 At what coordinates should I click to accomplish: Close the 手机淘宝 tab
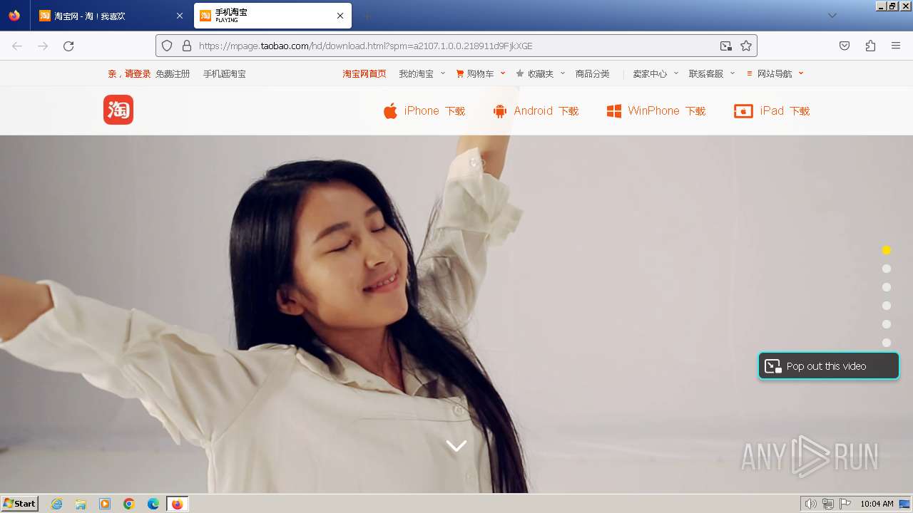click(x=340, y=16)
